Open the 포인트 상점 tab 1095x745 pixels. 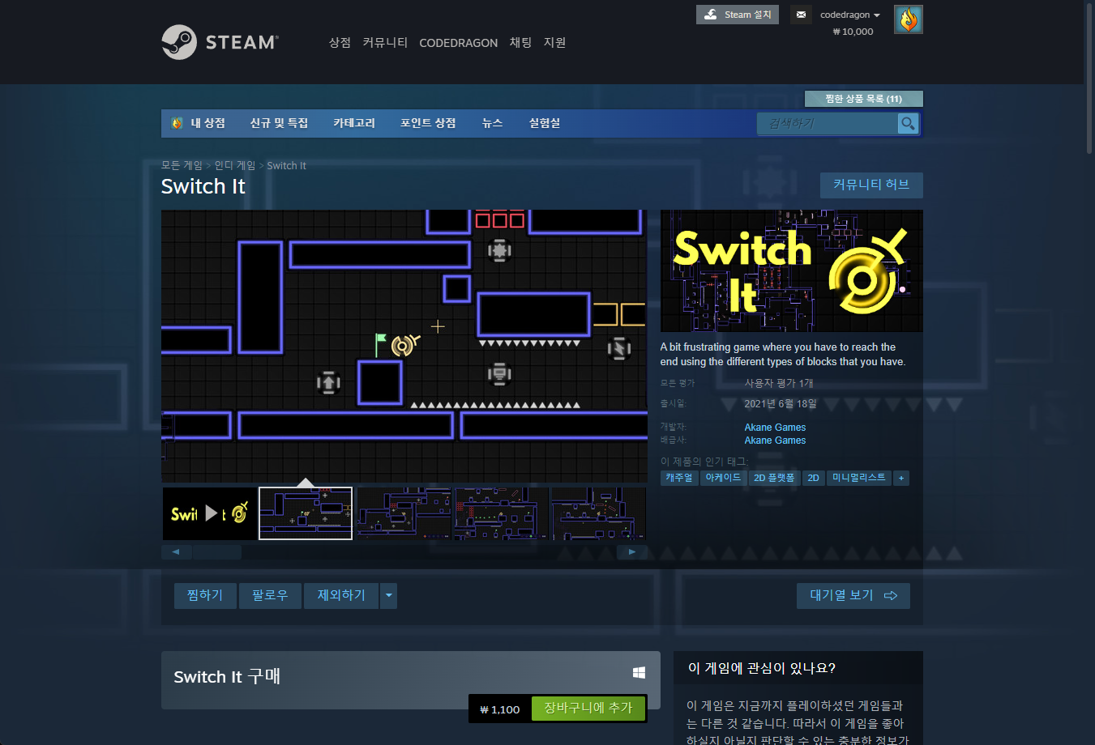[x=428, y=123]
